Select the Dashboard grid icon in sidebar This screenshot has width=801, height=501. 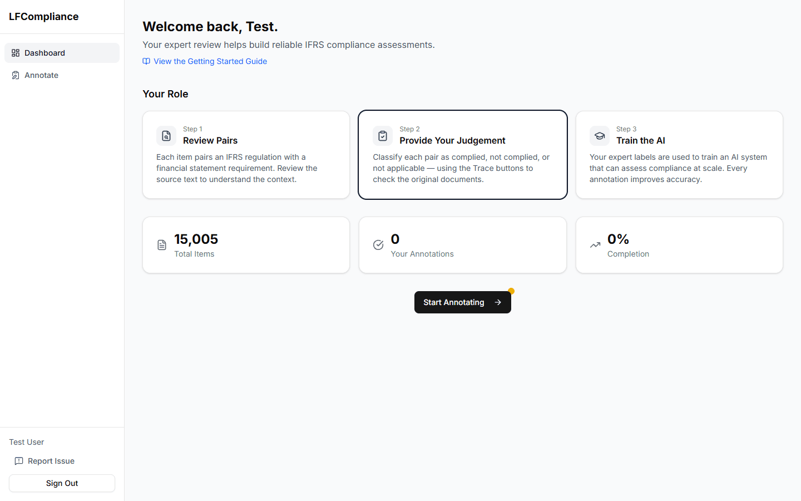pyautogui.click(x=16, y=52)
